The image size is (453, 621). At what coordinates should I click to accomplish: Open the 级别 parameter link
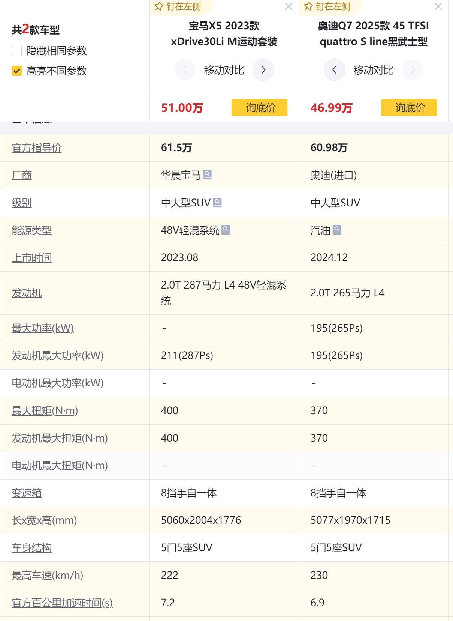pos(22,203)
